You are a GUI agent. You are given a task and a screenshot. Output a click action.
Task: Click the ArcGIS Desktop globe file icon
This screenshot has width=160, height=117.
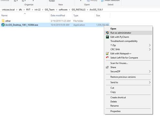coord(3,25)
